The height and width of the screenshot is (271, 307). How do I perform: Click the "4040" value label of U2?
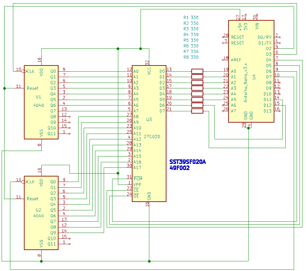pos(38,216)
